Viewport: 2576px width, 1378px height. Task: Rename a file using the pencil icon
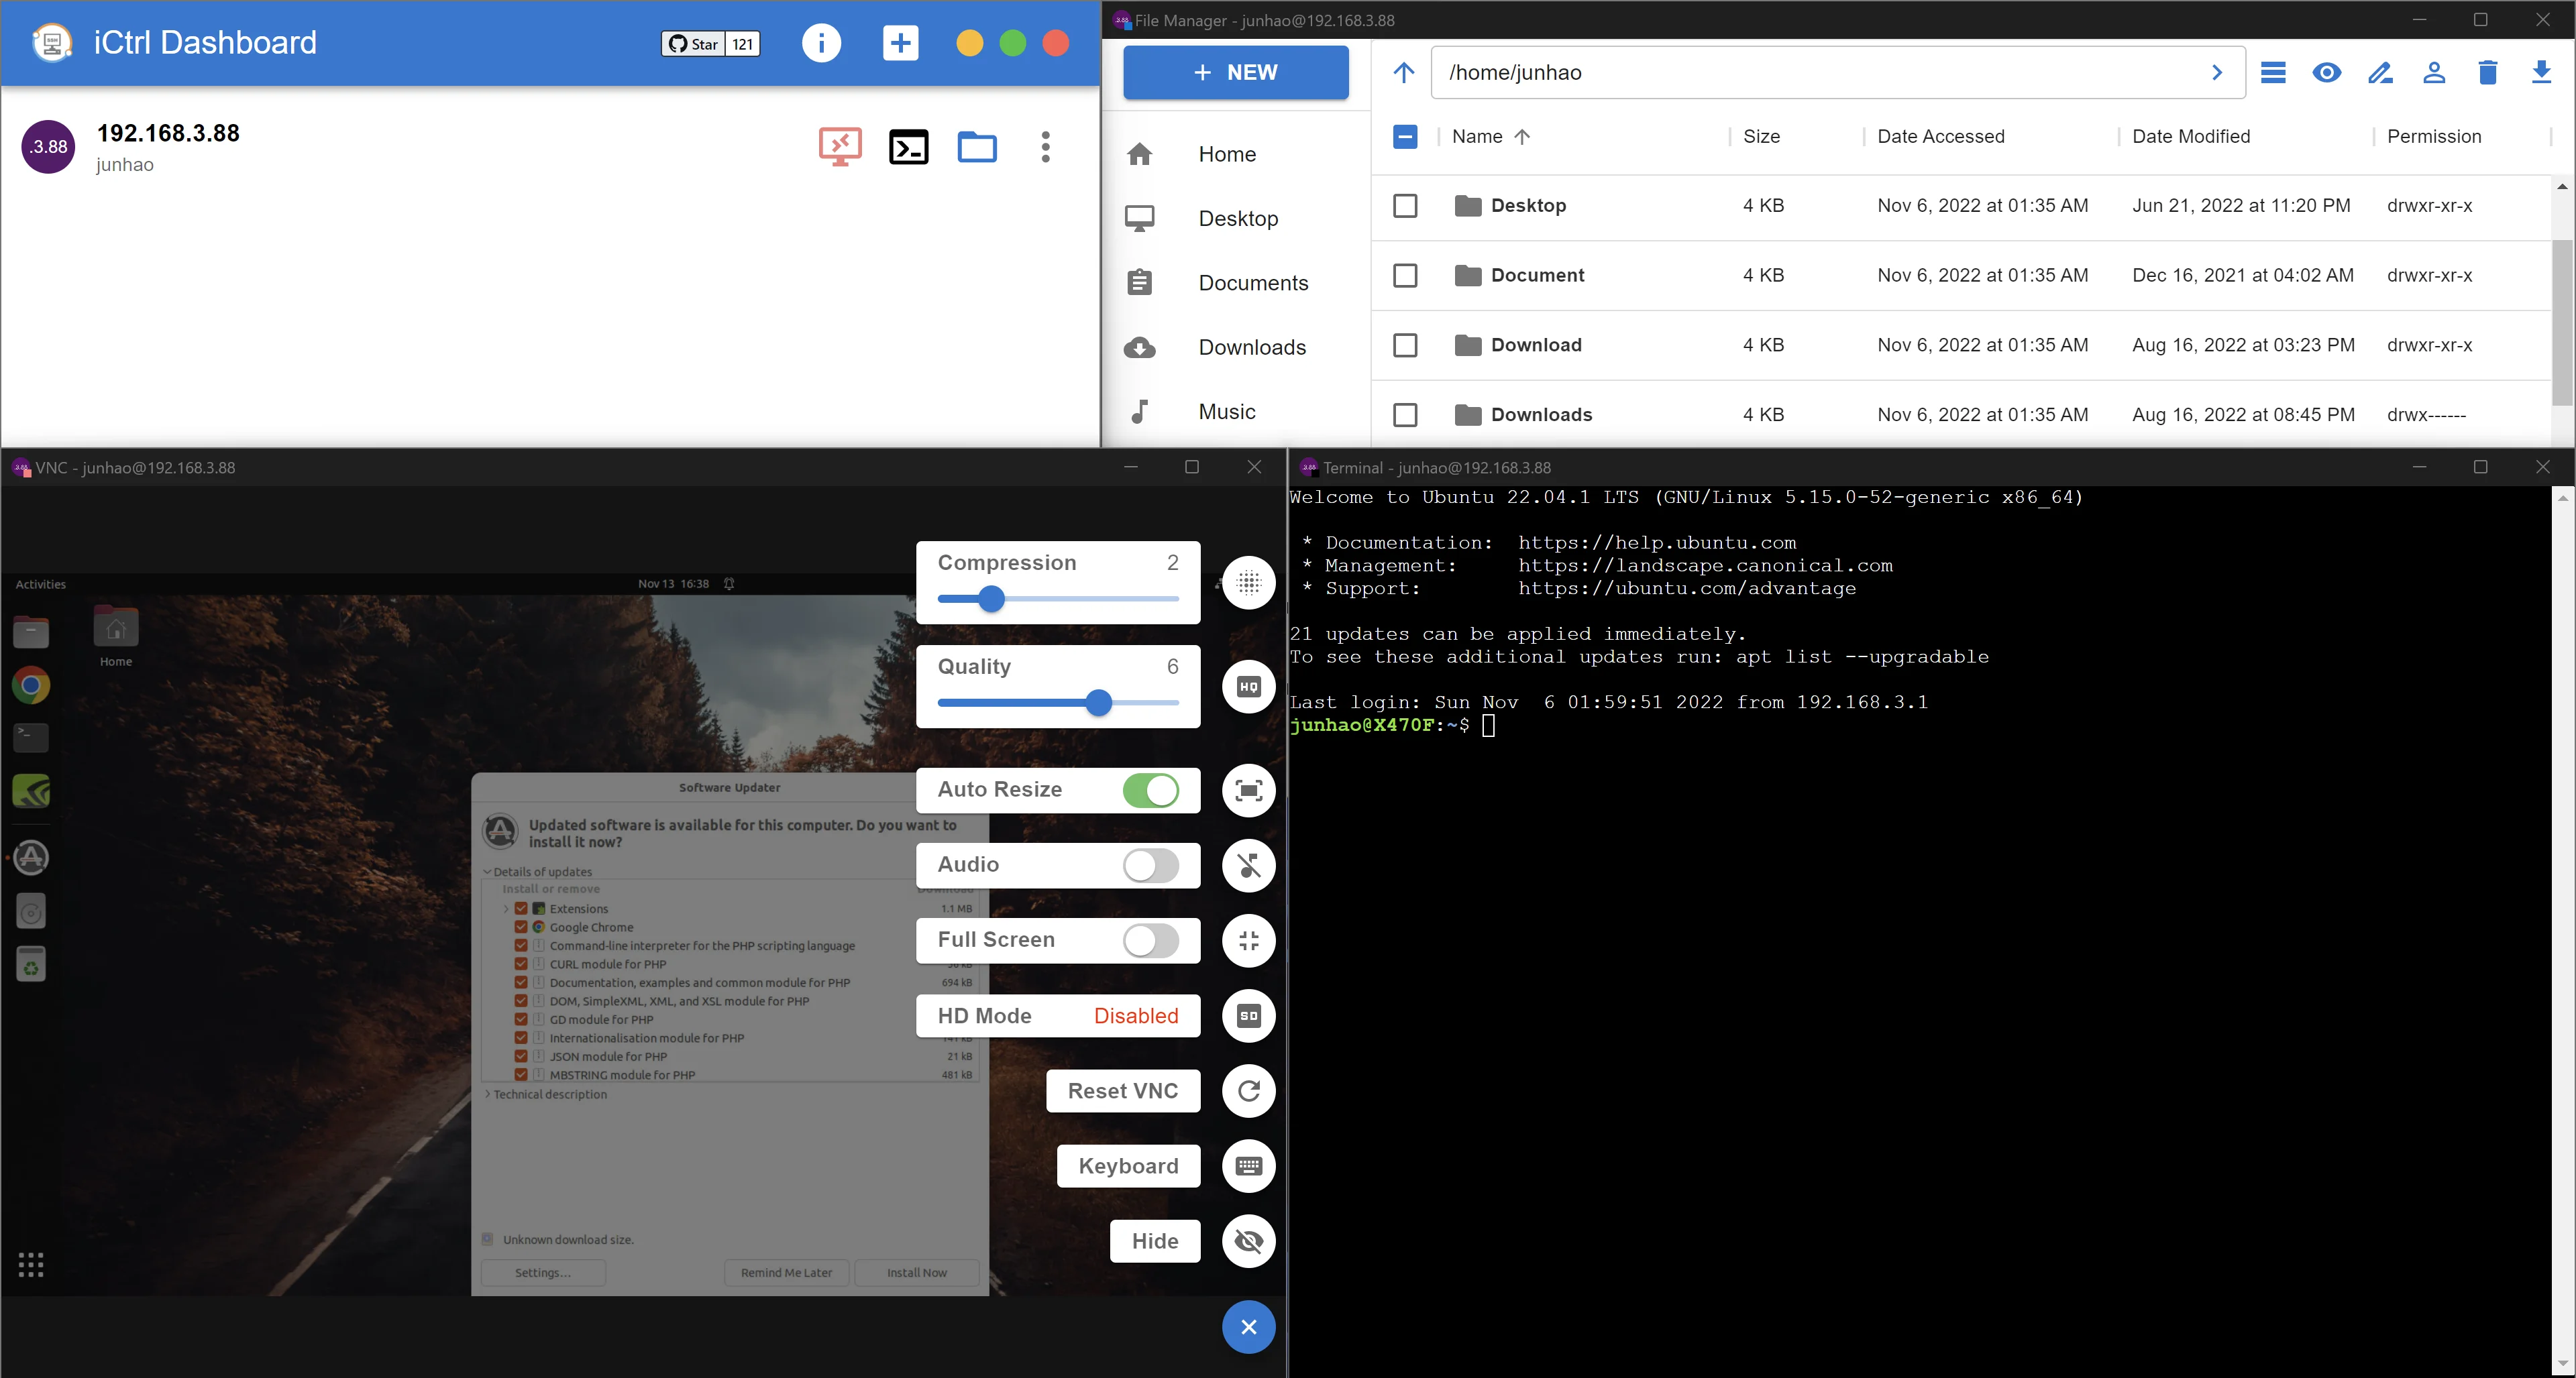[2381, 72]
